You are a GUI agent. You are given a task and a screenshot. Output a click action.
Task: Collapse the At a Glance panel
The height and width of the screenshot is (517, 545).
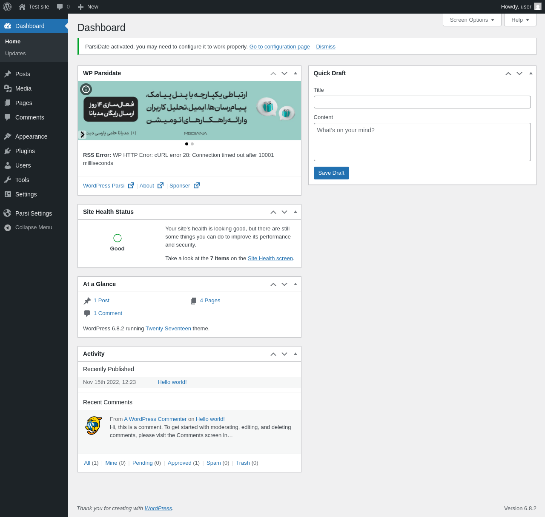(x=295, y=284)
